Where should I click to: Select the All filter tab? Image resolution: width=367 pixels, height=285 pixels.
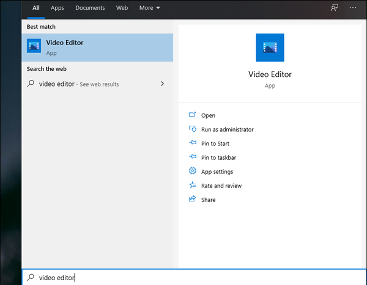coord(36,8)
